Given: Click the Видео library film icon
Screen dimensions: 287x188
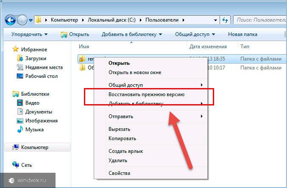Looking at the screenshot, I should click(20, 103).
